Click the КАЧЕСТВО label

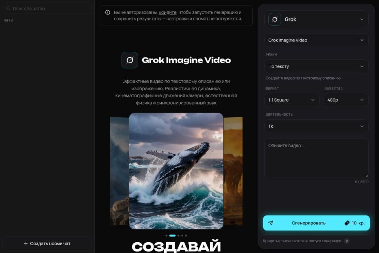(333, 89)
